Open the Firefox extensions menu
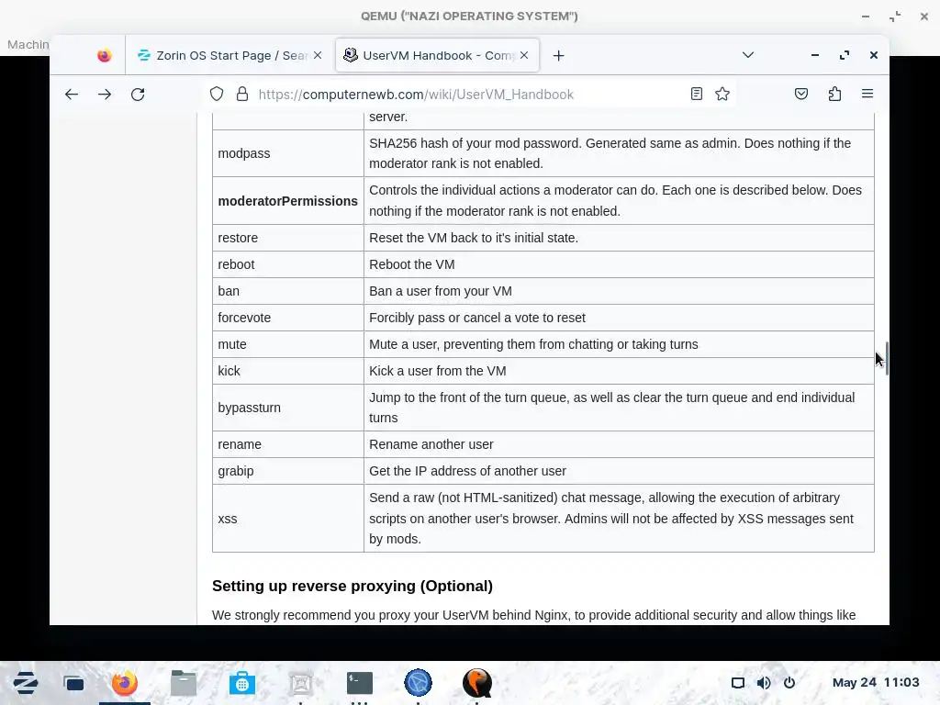The width and height of the screenshot is (940, 705). pyautogui.click(x=834, y=94)
